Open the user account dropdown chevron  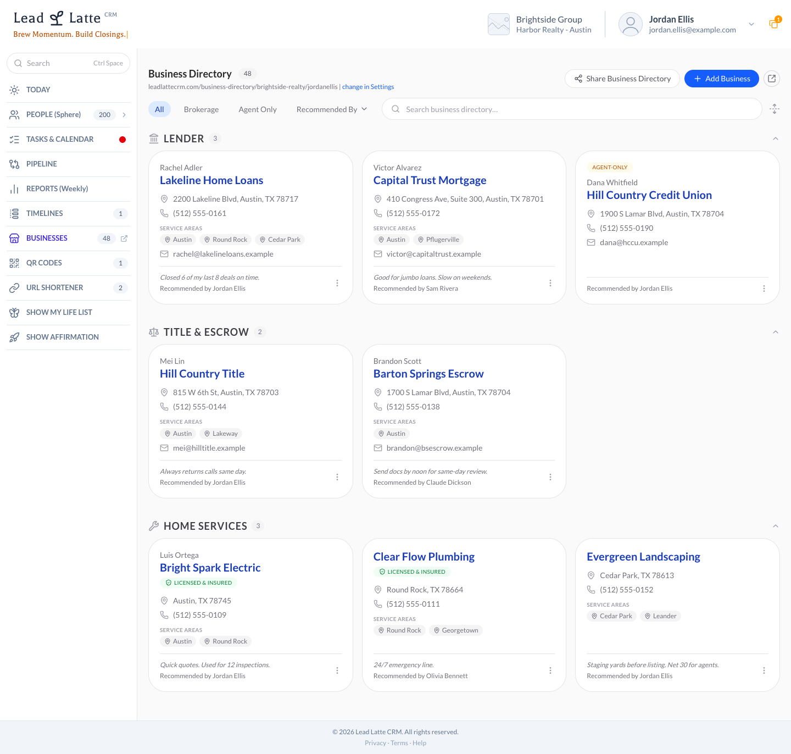click(751, 24)
